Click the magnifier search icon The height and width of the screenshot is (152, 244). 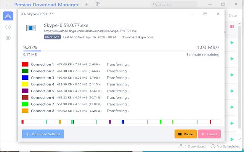155,4
